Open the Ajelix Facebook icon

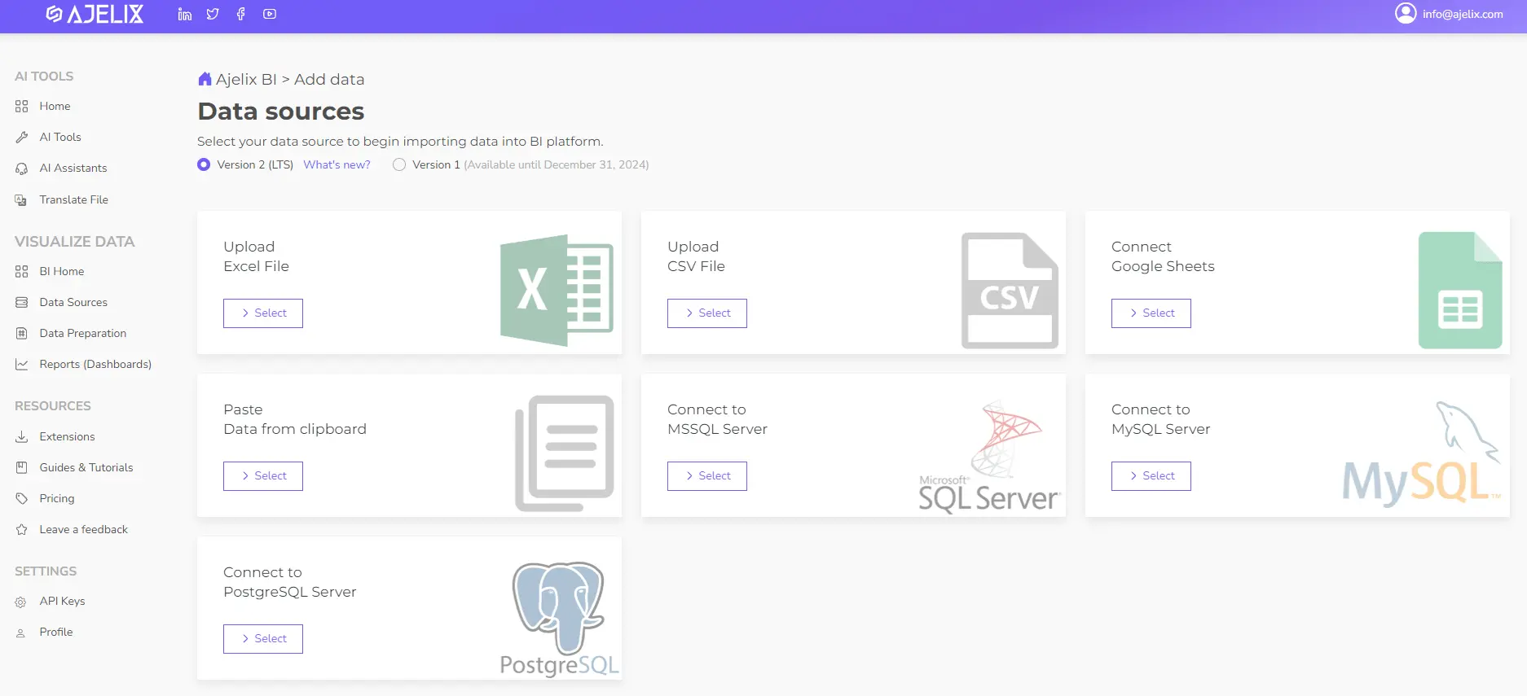tap(241, 14)
